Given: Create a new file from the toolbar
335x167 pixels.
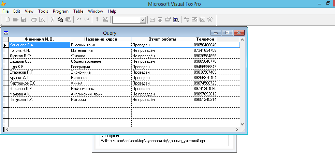Looking at the screenshot, I should click(x=8, y=20).
